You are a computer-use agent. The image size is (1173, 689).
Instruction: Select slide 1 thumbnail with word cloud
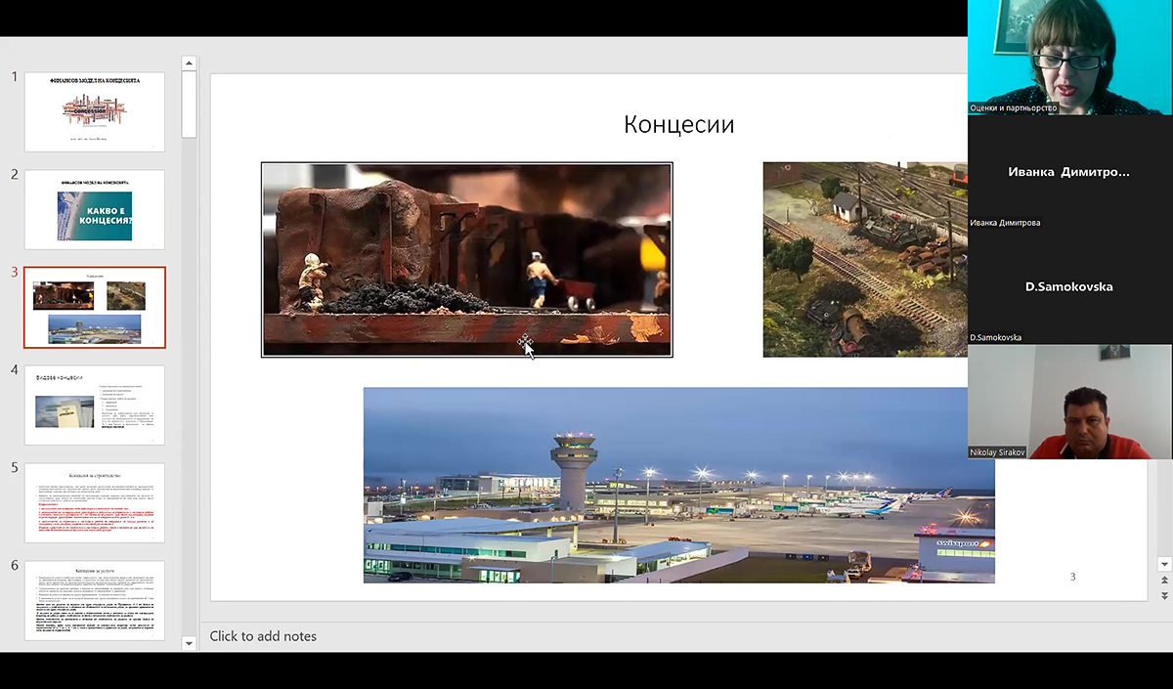95,111
